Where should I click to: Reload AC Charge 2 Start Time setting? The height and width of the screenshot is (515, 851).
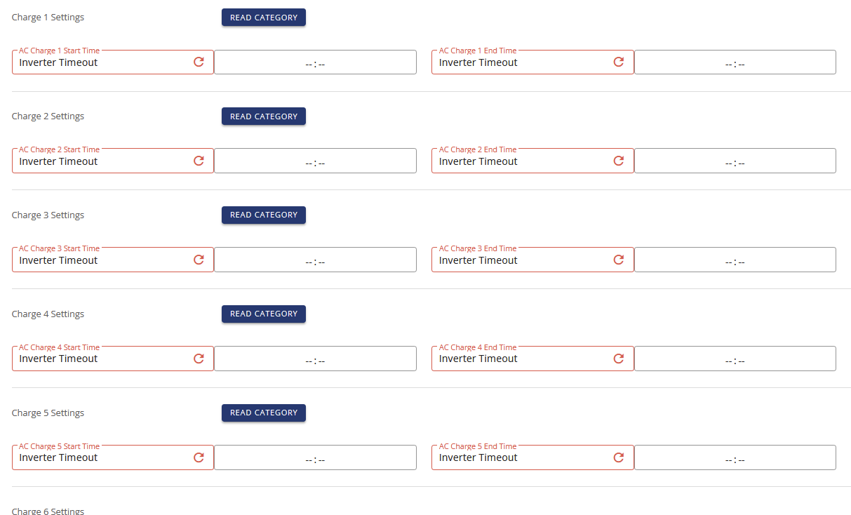pyautogui.click(x=199, y=161)
